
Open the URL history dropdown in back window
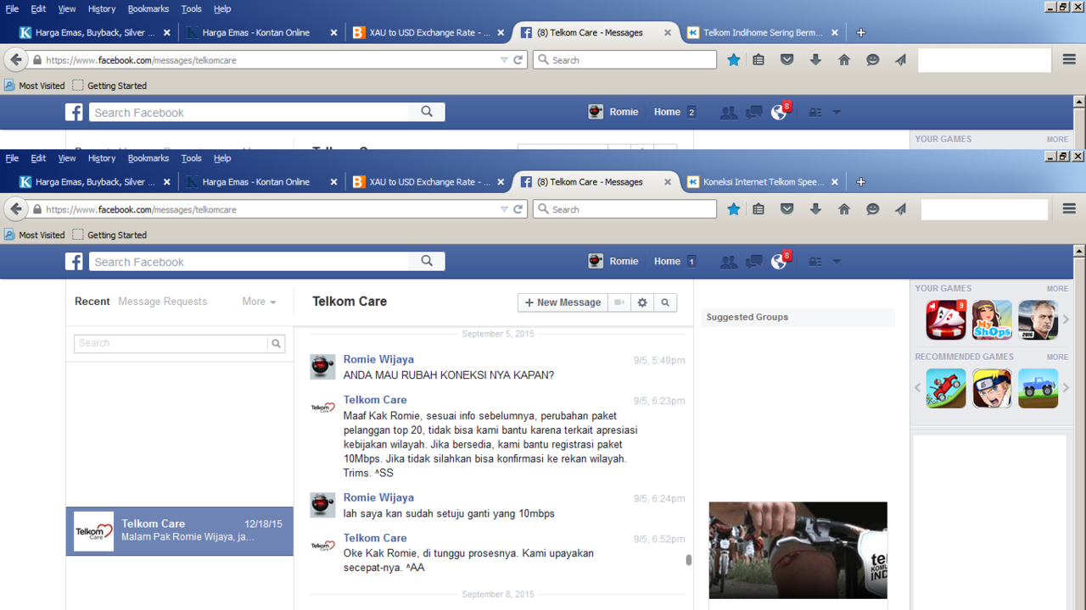click(504, 60)
